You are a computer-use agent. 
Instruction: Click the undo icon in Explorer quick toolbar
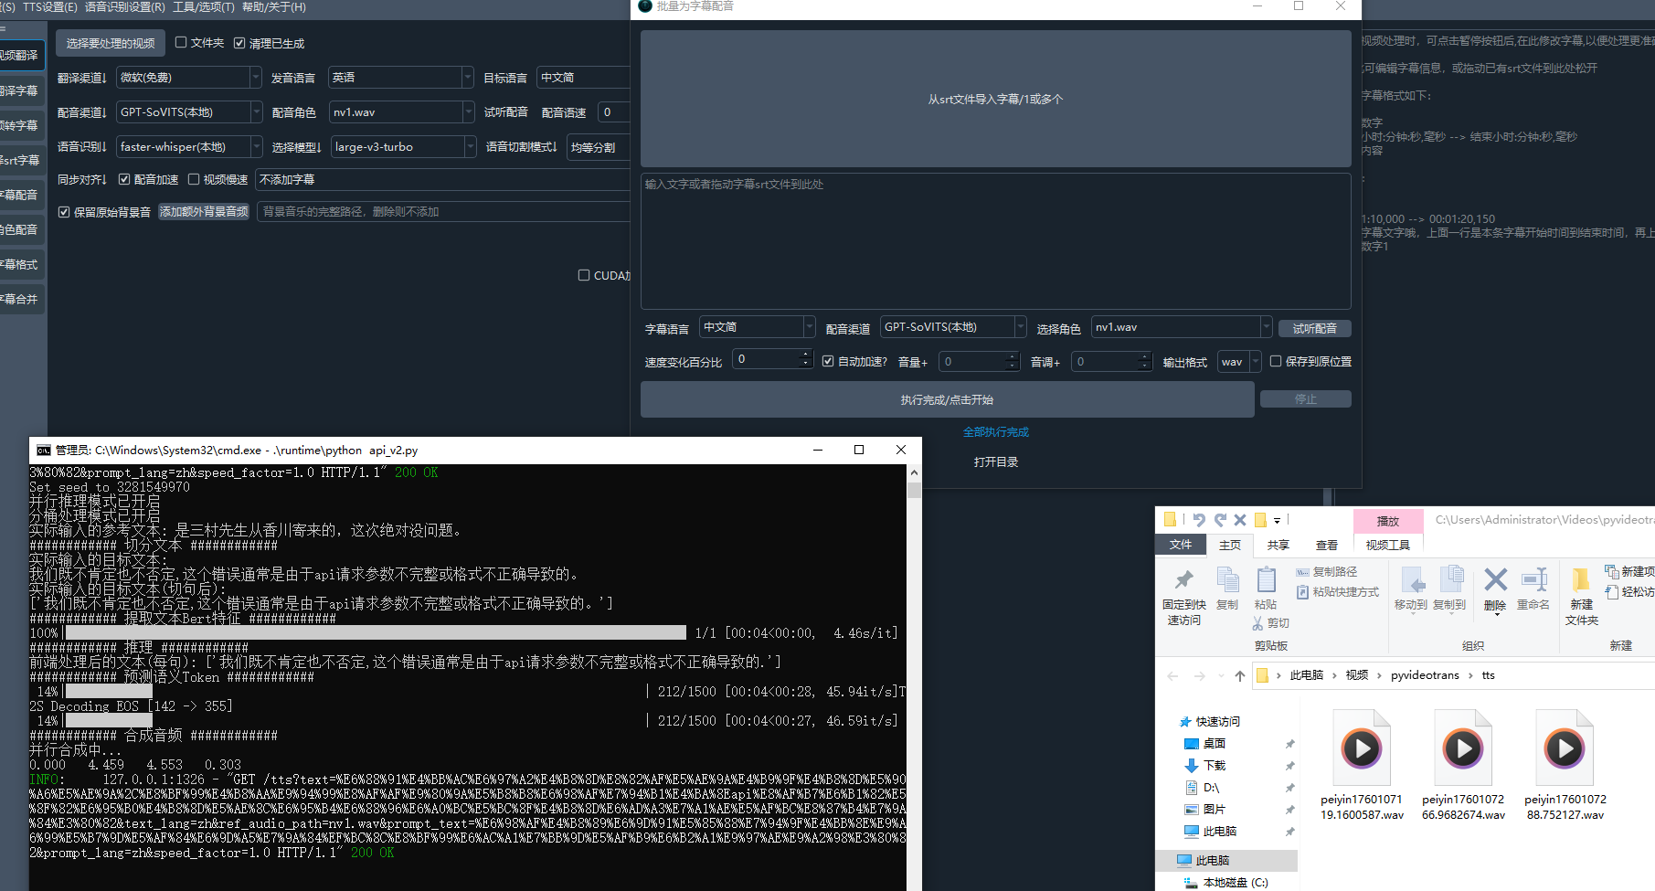[1199, 520]
